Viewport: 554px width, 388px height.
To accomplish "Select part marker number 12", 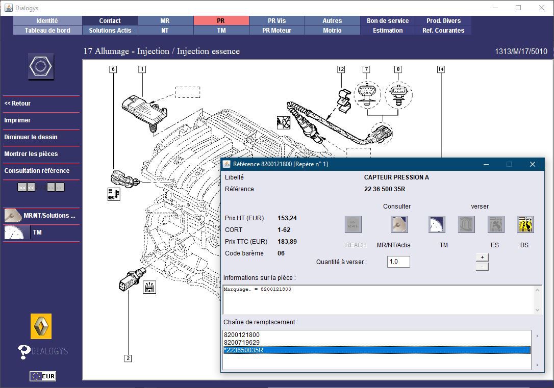I will click(x=341, y=69).
